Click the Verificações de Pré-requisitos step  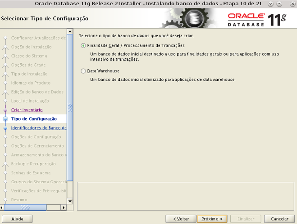pos(39,191)
